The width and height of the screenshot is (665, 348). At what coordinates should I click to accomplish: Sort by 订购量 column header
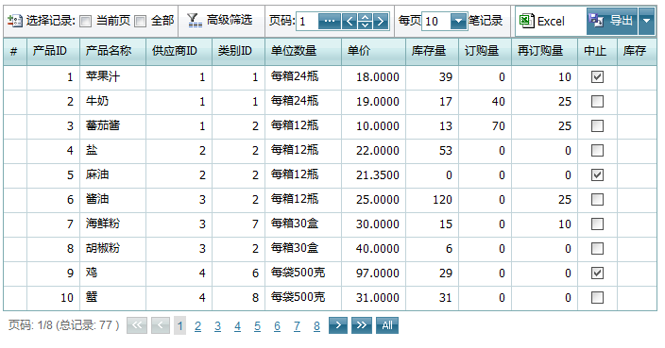[x=486, y=51]
